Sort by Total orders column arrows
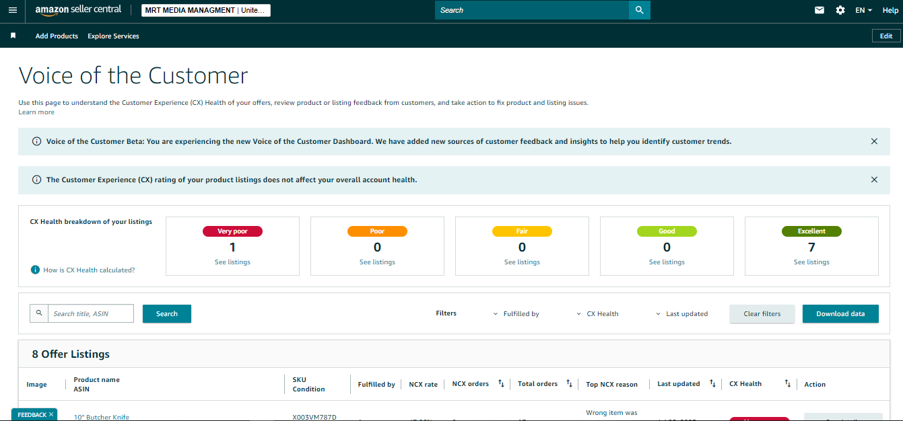The height and width of the screenshot is (421, 903). click(x=569, y=383)
